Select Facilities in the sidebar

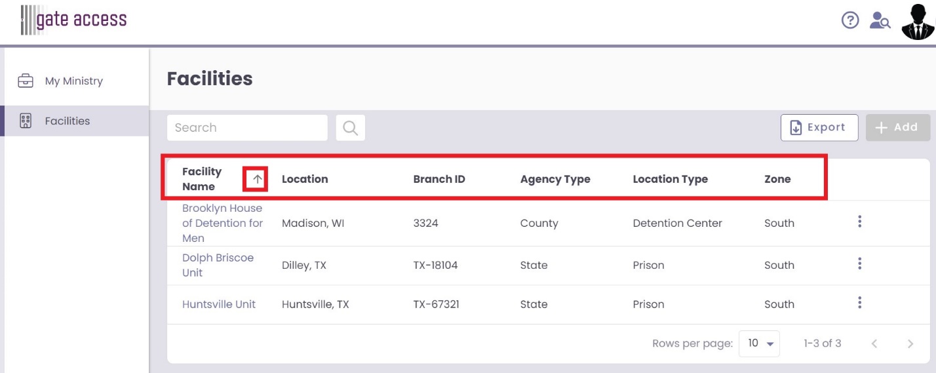pos(75,121)
